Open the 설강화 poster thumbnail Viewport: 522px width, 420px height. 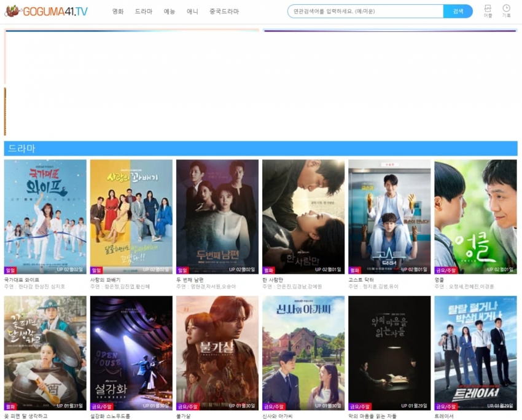131,353
